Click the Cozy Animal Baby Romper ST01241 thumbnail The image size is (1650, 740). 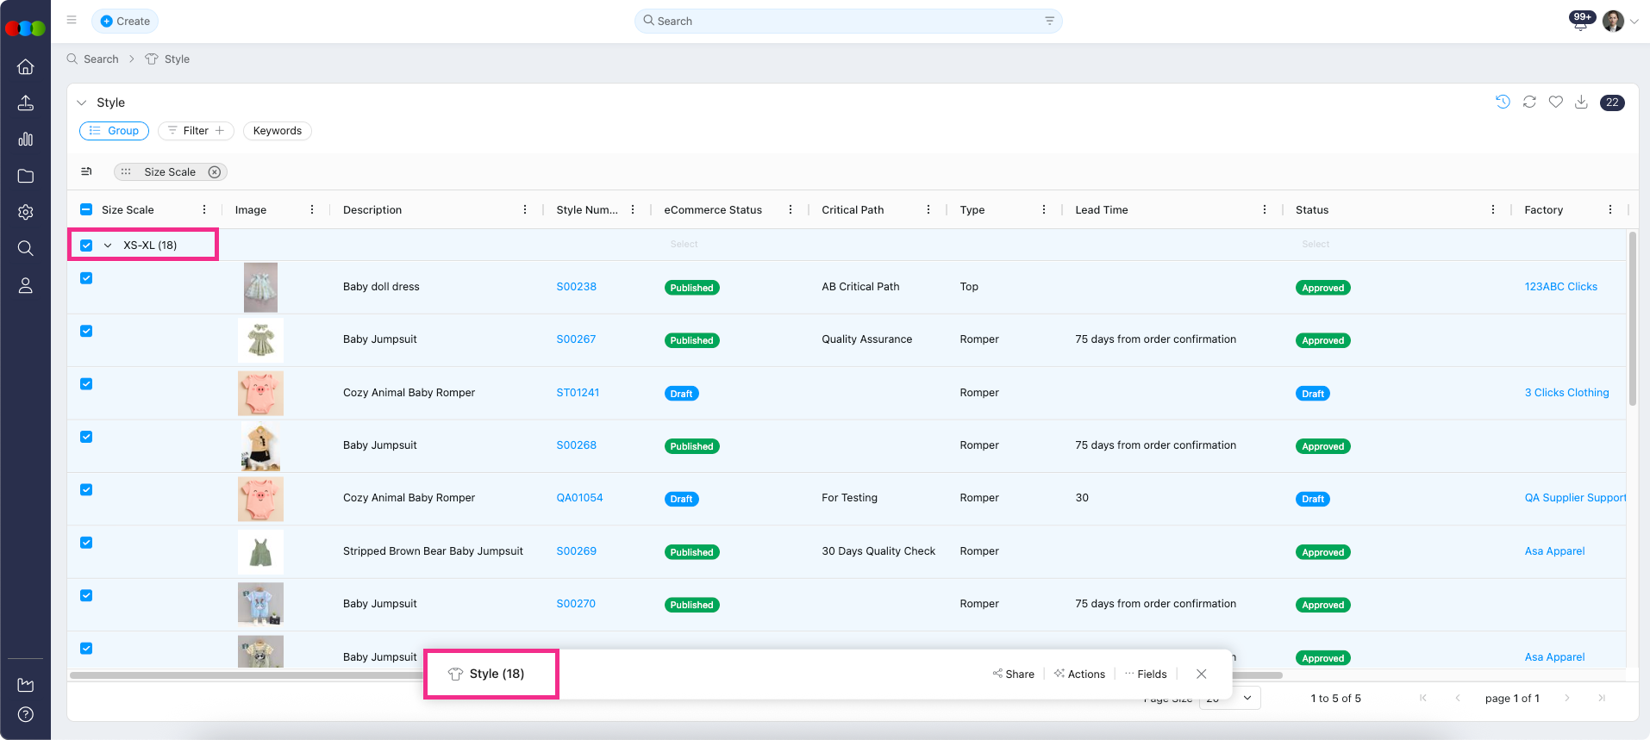pyautogui.click(x=260, y=394)
